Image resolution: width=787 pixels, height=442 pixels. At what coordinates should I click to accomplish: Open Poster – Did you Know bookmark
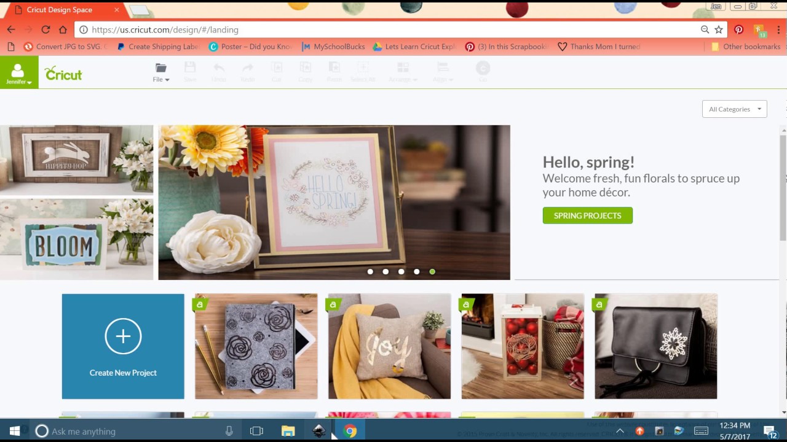click(x=251, y=47)
